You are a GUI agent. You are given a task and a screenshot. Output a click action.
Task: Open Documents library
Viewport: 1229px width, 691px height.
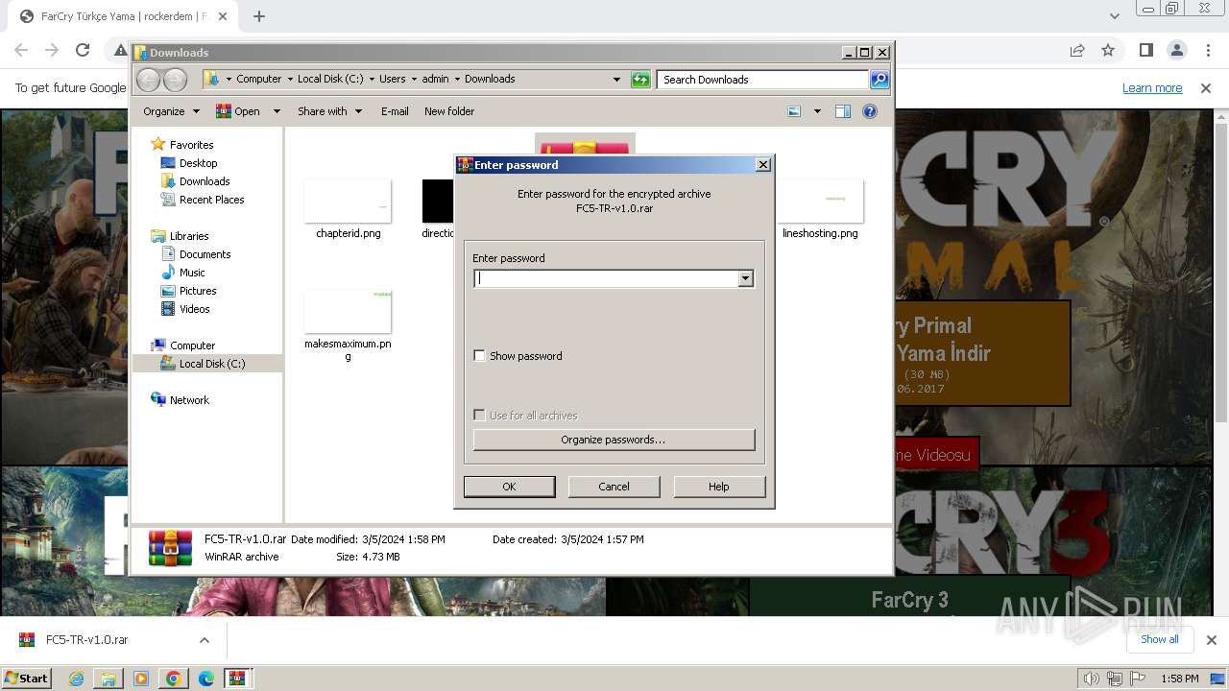pos(205,254)
